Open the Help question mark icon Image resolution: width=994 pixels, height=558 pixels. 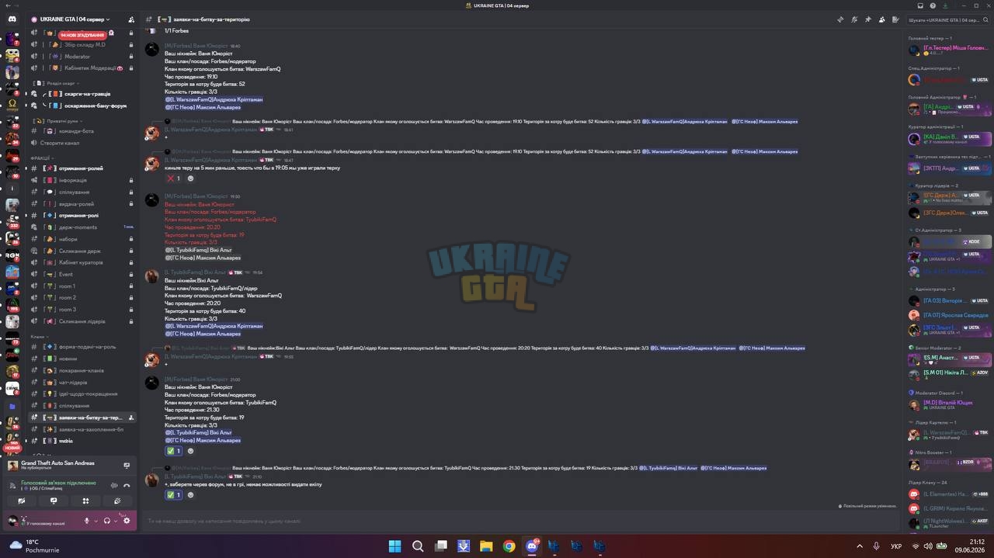(x=931, y=5)
